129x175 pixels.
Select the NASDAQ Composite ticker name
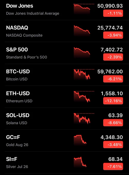[x=24, y=35]
